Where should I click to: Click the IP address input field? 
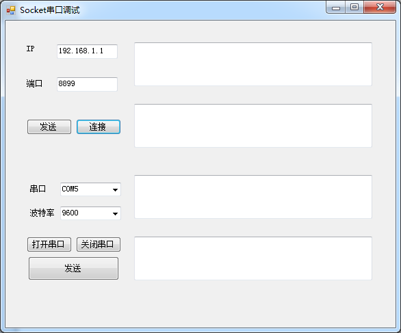coord(87,51)
